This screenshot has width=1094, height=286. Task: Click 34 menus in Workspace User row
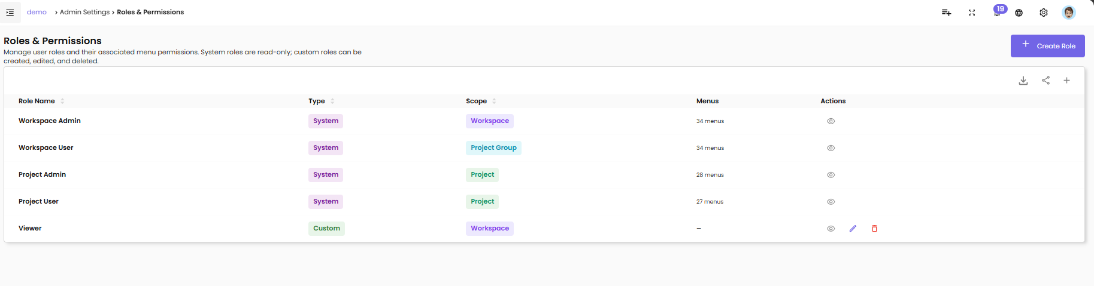coord(710,148)
